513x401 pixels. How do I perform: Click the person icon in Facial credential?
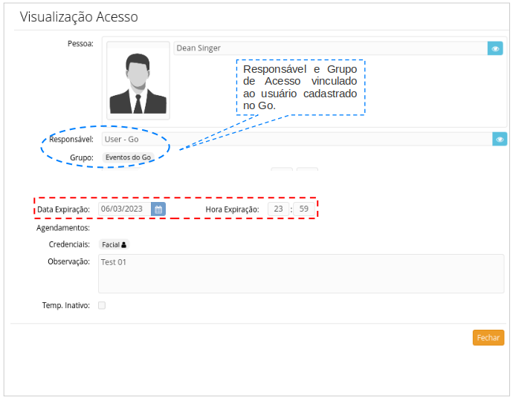pyautogui.click(x=124, y=244)
